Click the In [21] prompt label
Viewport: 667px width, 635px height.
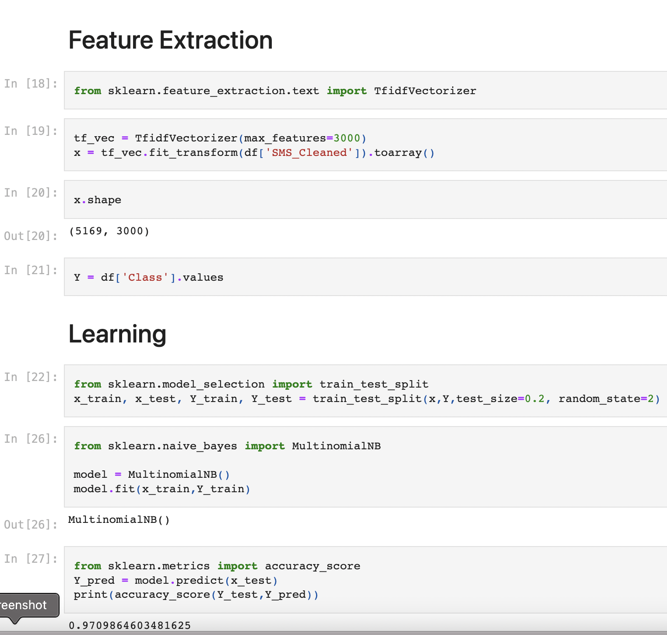tap(30, 270)
